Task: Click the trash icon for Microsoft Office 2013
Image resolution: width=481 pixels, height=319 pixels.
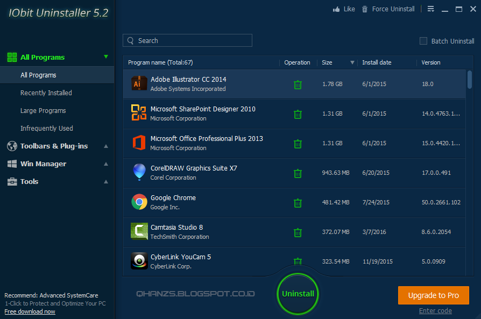Action: [298, 144]
